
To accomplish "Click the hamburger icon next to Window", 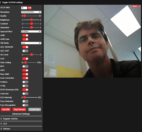I will click(1, 129).
